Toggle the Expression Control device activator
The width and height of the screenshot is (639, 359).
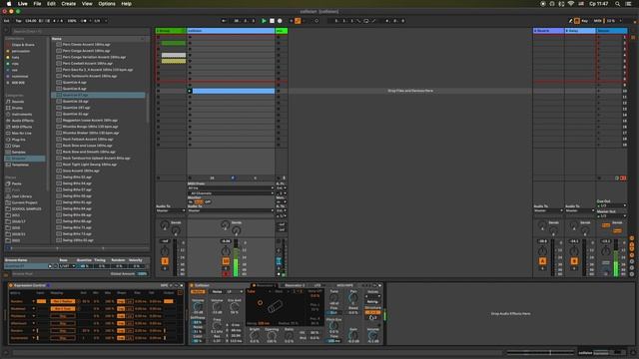(11, 286)
